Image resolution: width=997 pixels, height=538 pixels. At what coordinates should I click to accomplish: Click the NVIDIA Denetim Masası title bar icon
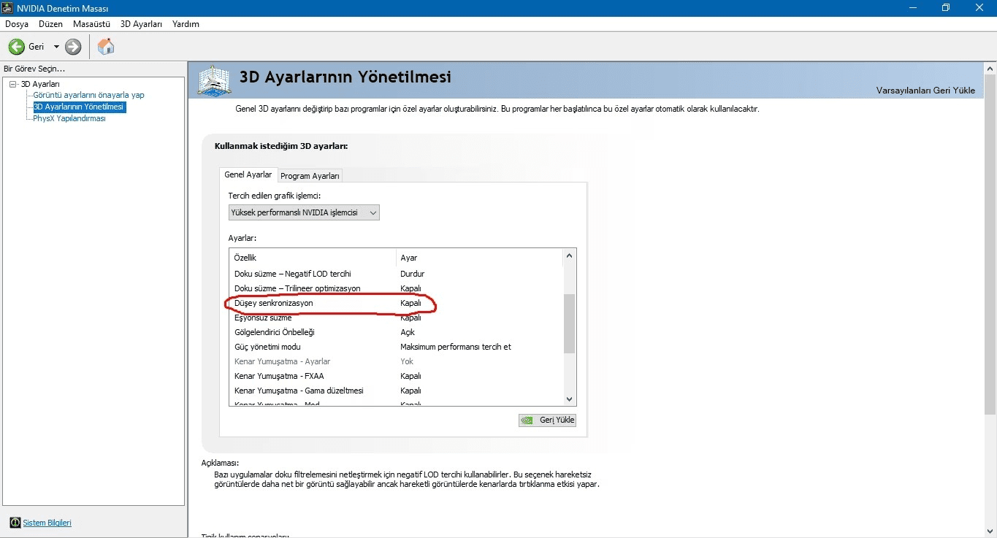[x=7, y=8]
